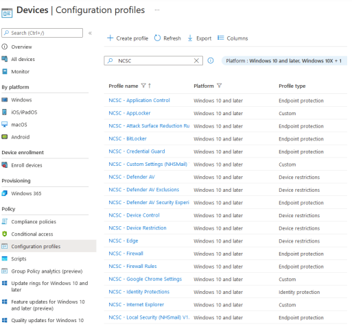Go to All devices
This screenshot has height=331, width=352.
pyautogui.click(x=23, y=59)
